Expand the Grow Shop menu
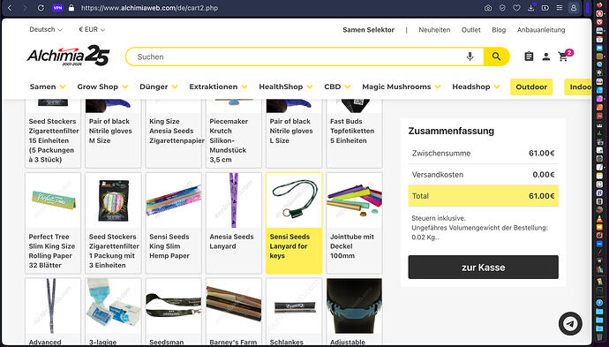 click(102, 87)
